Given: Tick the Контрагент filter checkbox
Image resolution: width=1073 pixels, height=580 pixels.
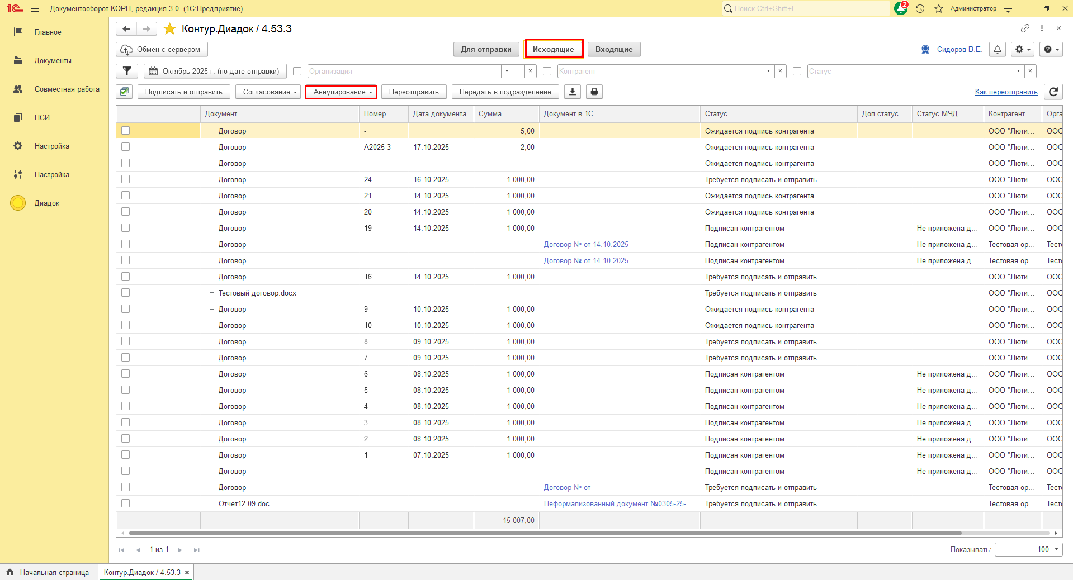Looking at the screenshot, I should tap(547, 71).
